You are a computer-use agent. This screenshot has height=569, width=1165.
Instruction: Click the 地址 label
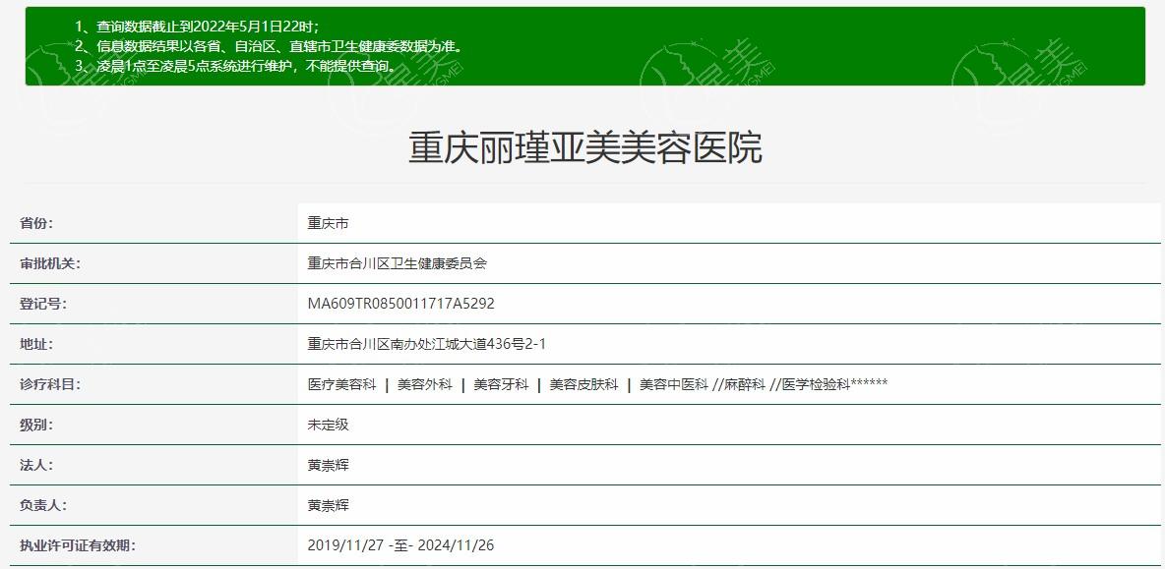click(37, 344)
